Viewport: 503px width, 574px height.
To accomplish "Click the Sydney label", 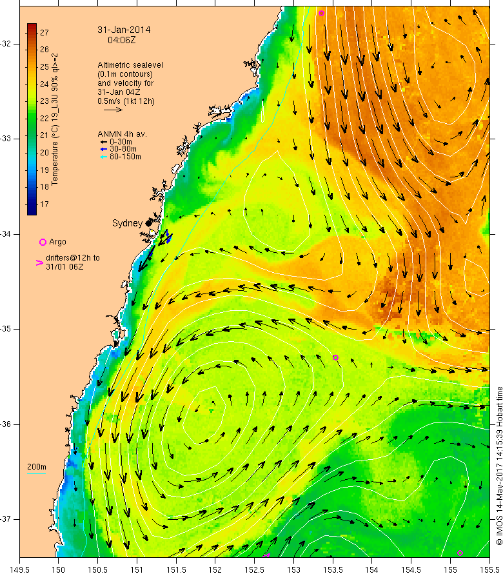I will pos(127,223).
